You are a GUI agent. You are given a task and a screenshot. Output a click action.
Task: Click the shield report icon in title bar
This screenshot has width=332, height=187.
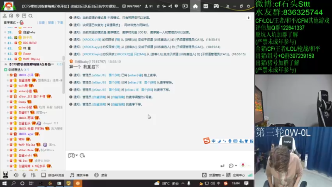(176, 6)
